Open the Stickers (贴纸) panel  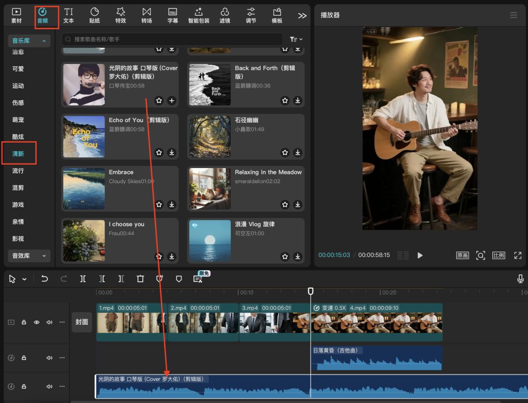pos(94,15)
